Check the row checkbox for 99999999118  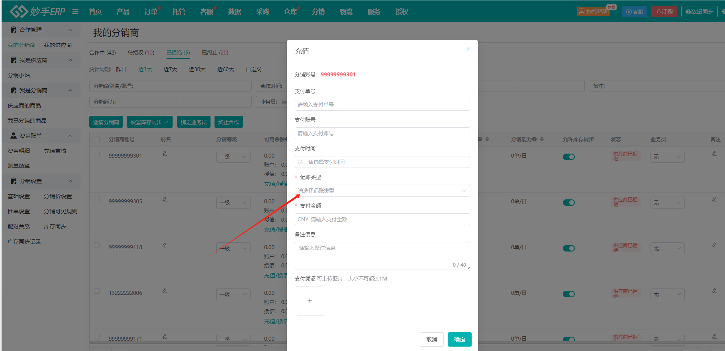97,245
